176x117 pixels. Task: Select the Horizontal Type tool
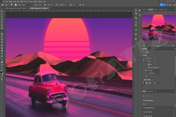point(2,54)
